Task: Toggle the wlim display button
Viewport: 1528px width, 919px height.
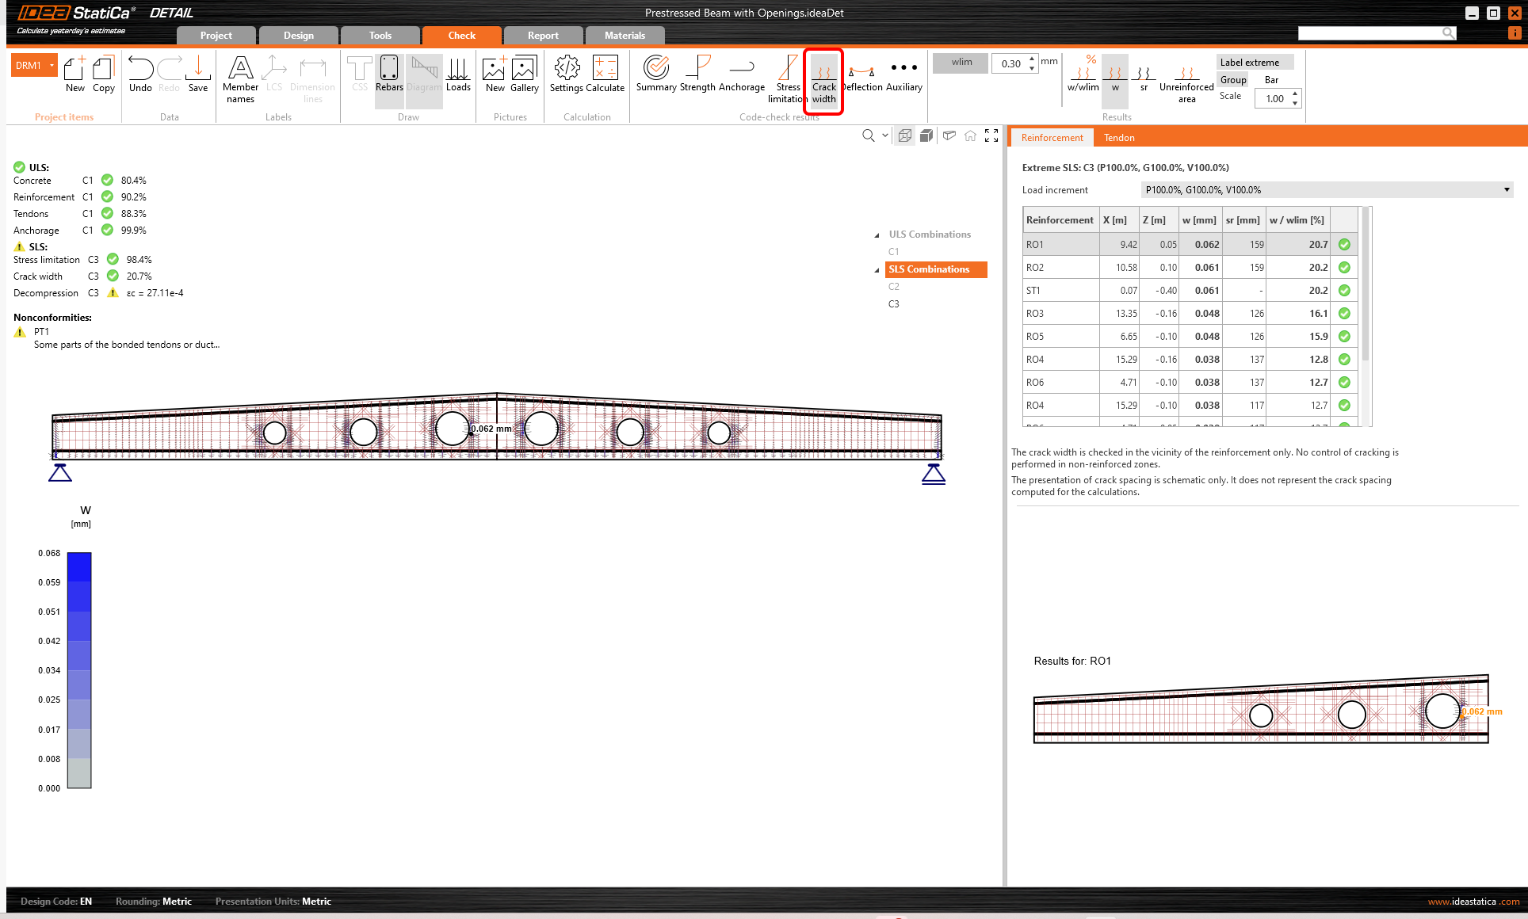Action: (x=961, y=63)
